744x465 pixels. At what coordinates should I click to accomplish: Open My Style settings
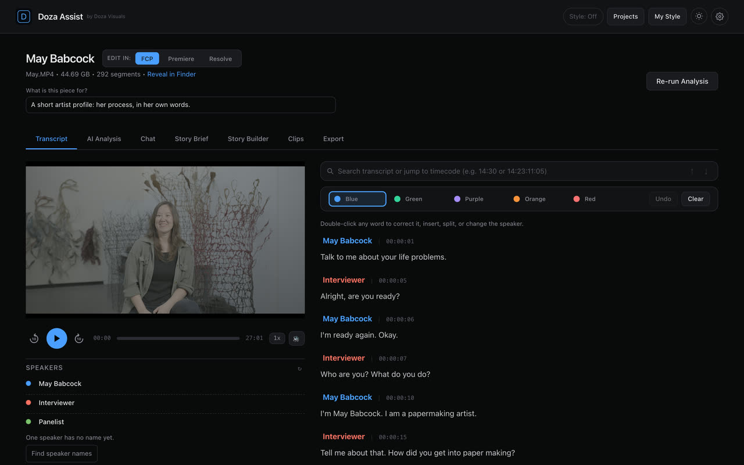667,16
